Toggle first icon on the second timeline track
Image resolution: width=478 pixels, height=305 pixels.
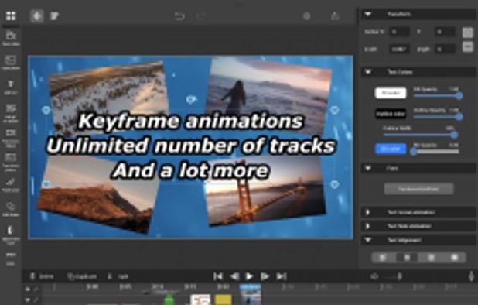(x=27, y=300)
